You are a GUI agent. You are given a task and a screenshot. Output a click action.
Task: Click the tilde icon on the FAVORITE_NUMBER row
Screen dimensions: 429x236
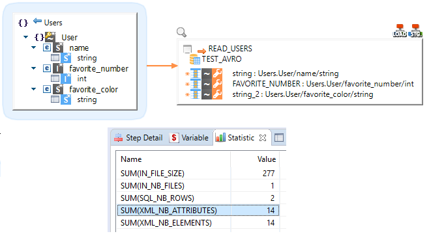coord(207,84)
